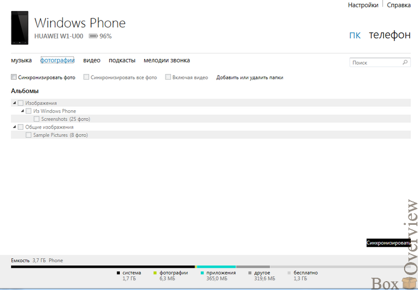Select the 'Общие изображения' row label

coord(49,127)
